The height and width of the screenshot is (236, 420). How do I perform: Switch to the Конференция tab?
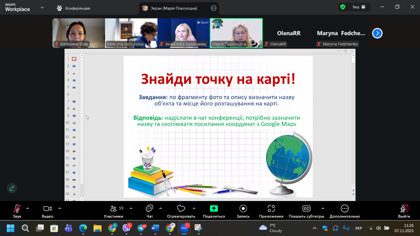tap(74, 8)
